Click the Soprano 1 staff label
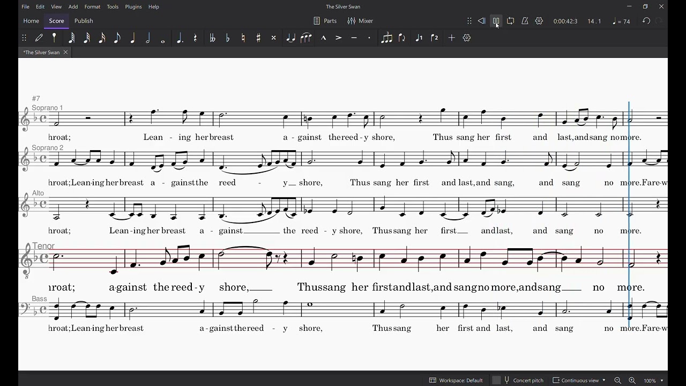The image size is (686, 386). 47,108
